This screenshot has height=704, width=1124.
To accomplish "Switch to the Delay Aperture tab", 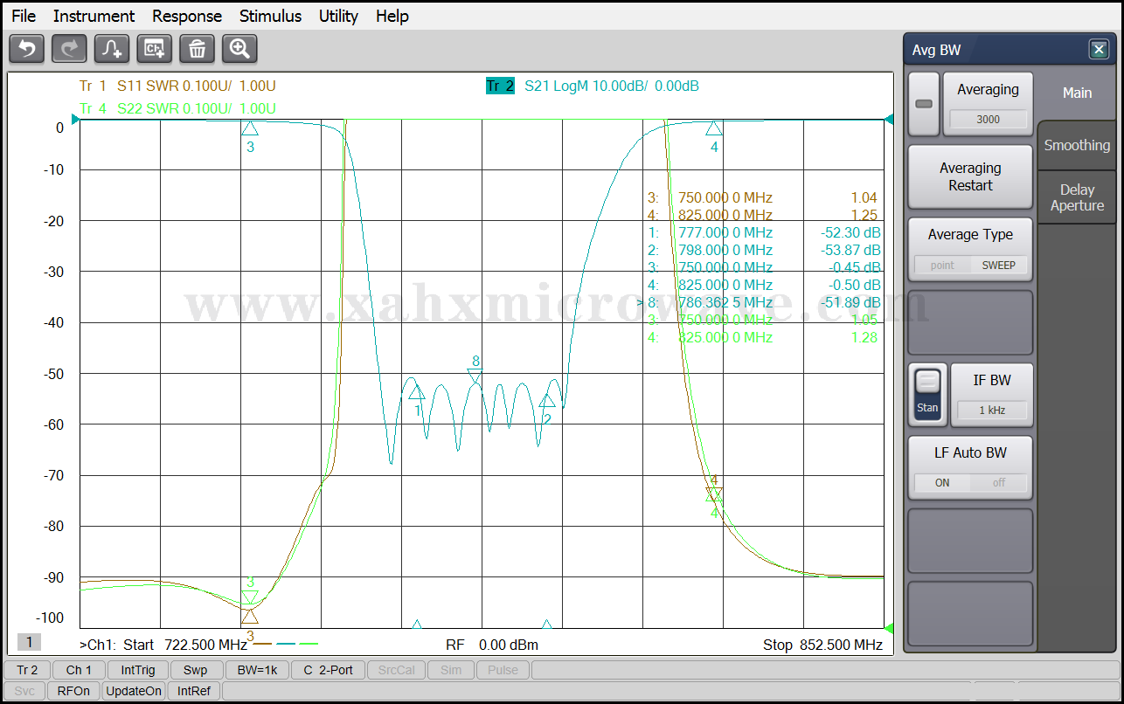I will pyautogui.click(x=1077, y=197).
